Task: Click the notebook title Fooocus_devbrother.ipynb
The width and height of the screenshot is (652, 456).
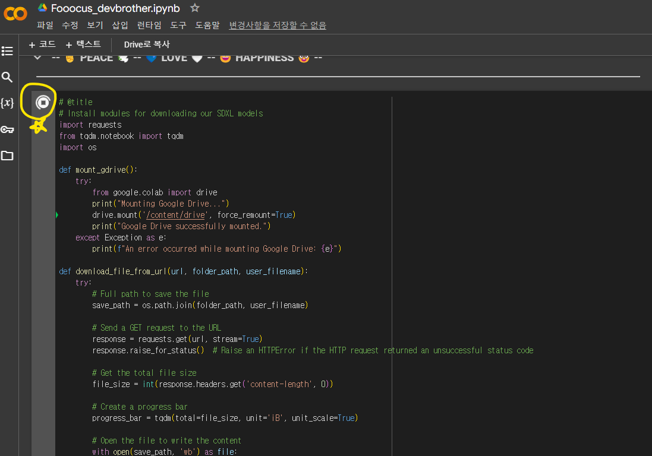Action: (115, 8)
